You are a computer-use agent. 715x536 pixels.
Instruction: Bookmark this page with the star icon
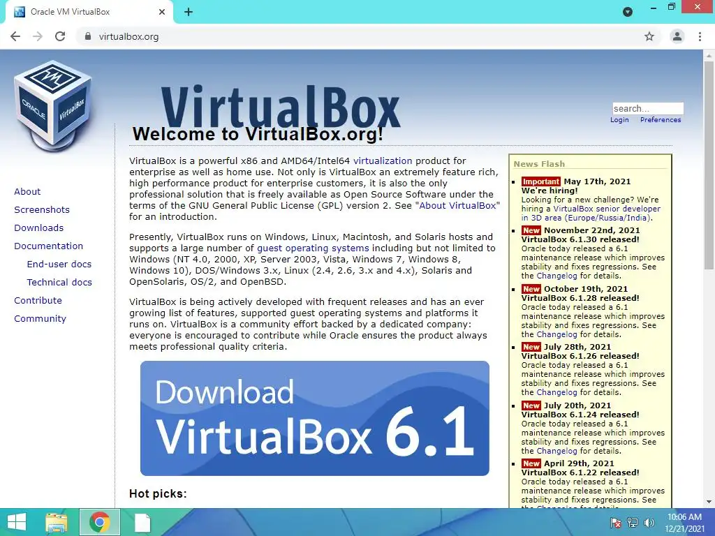pos(649,36)
